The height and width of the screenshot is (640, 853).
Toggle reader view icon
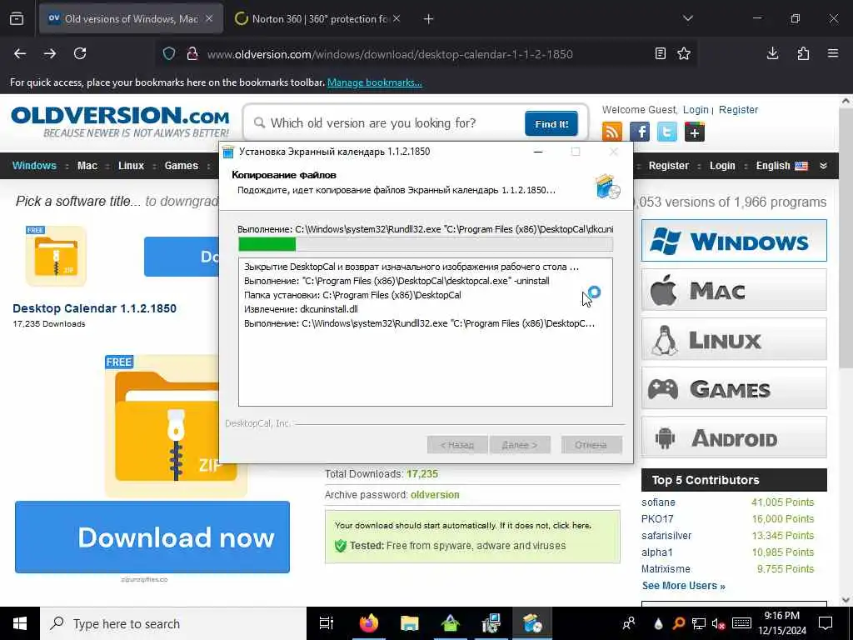click(x=661, y=53)
